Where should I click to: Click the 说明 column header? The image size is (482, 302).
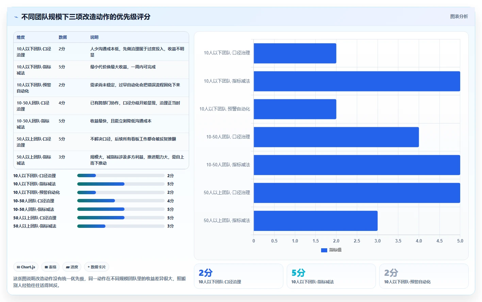[94, 37]
